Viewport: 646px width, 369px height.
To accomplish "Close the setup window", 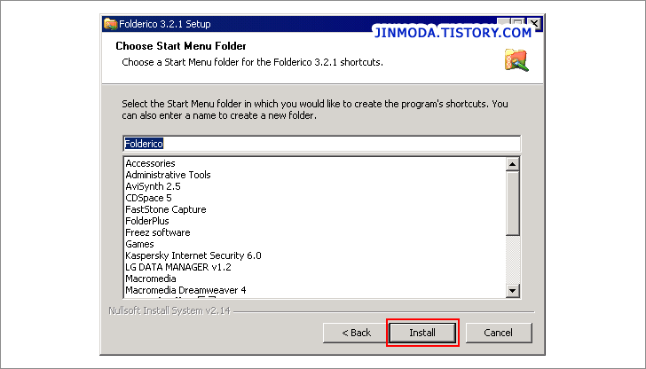I will pyautogui.click(x=534, y=24).
